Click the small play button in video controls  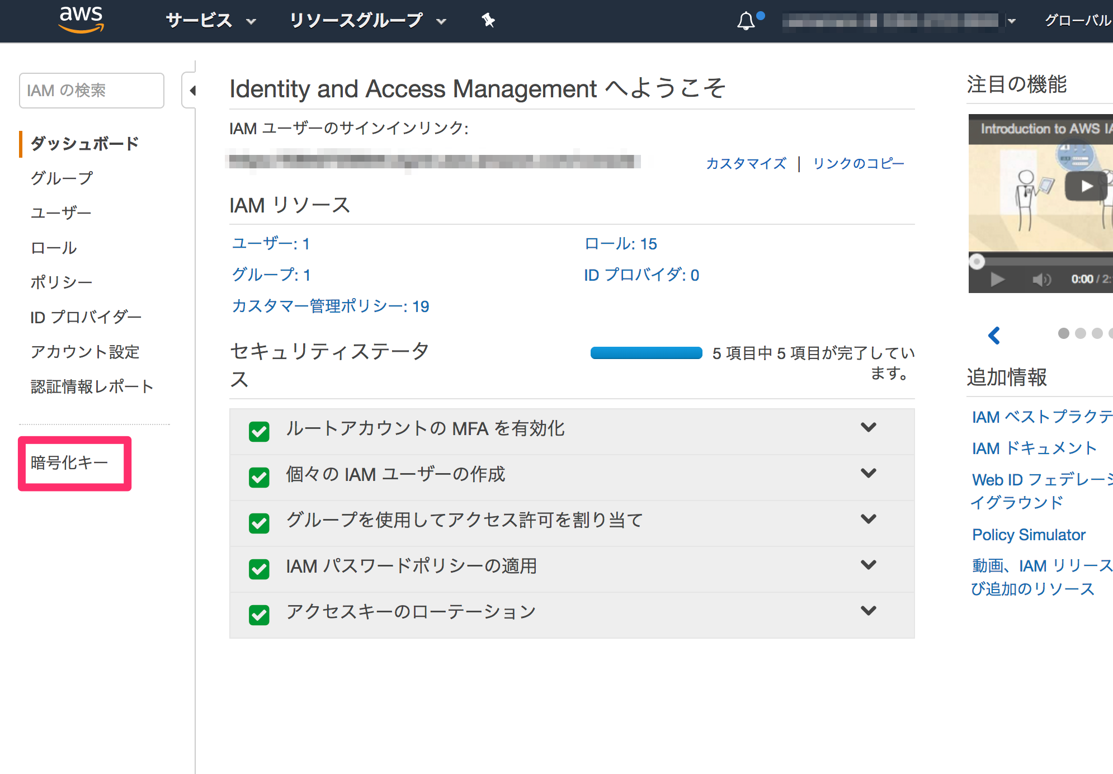click(997, 279)
